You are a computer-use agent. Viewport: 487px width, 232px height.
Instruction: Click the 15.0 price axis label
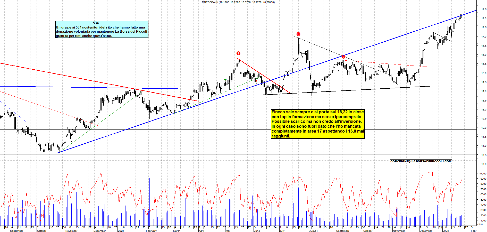pyautogui.click(x=484, y=73)
